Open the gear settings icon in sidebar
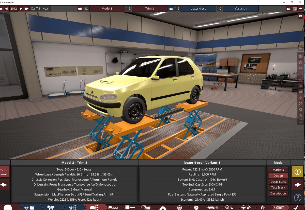 pyautogui.click(x=301, y=110)
